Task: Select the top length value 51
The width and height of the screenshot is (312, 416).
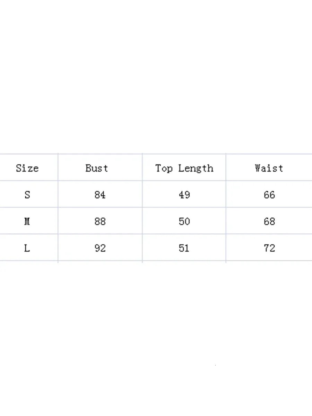Action: pos(184,248)
